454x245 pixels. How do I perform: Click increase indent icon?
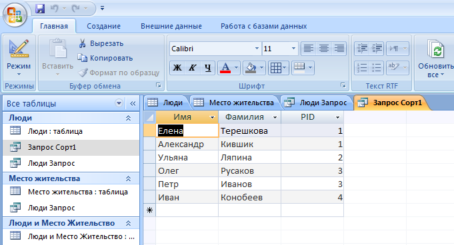click(377, 49)
